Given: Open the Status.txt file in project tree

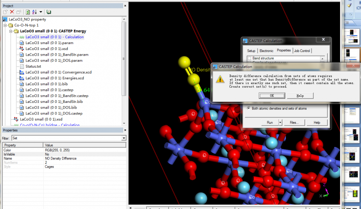Looking at the screenshot, I should (33, 66).
